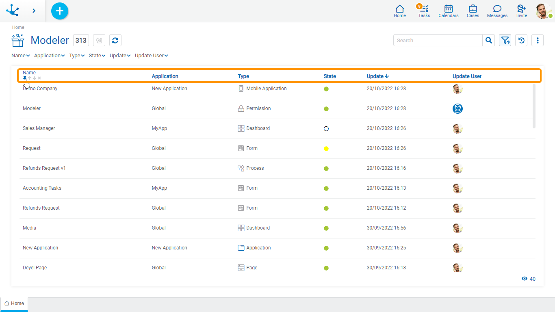Click the Name column header
555x312 pixels.
(x=29, y=73)
